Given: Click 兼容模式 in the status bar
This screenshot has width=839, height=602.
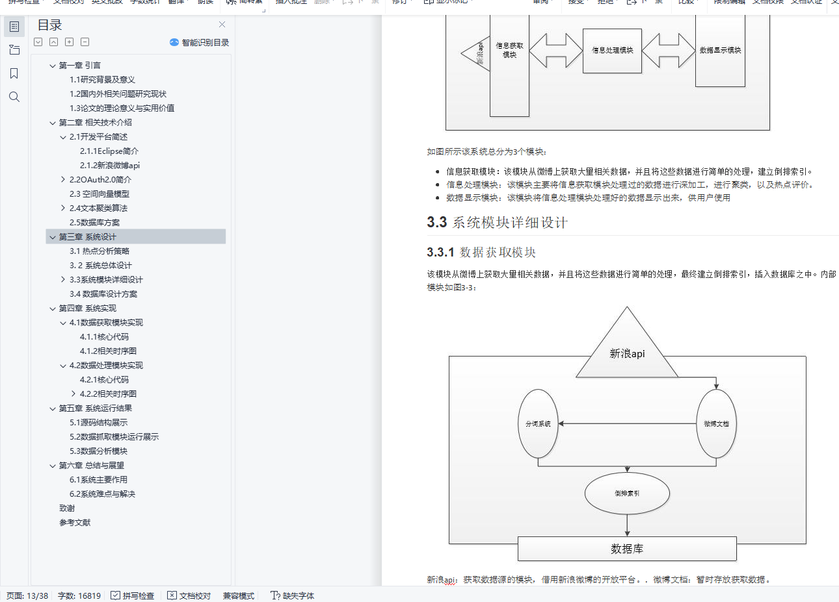Looking at the screenshot, I should tap(239, 596).
